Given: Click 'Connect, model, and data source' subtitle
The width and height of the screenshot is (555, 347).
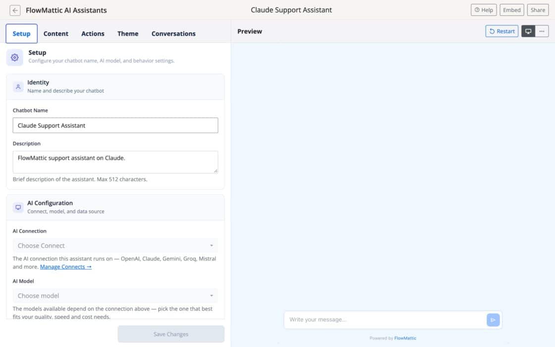Looking at the screenshot, I should pyautogui.click(x=66, y=211).
